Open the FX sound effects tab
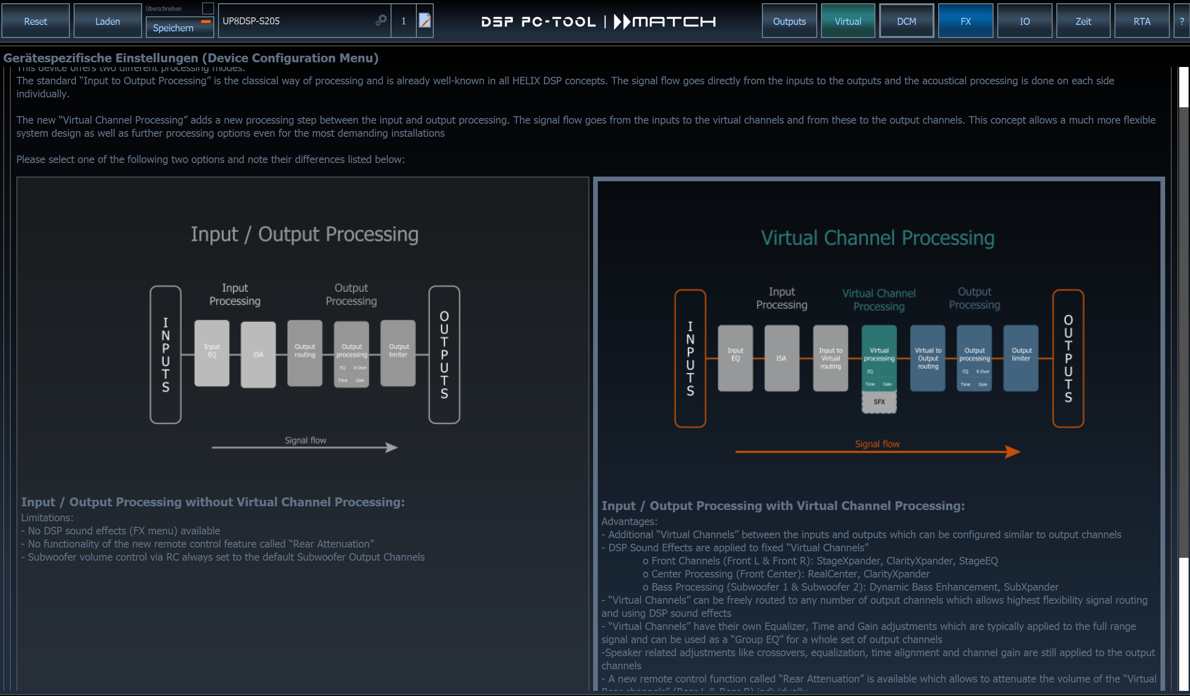Screen dimensions: 1190x696 click(965, 21)
